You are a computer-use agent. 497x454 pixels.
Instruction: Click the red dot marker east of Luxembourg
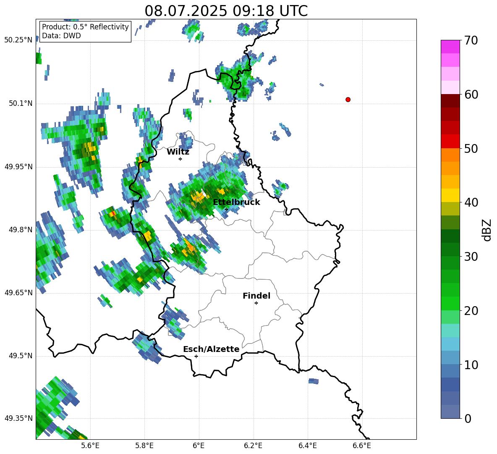click(348, 100)
